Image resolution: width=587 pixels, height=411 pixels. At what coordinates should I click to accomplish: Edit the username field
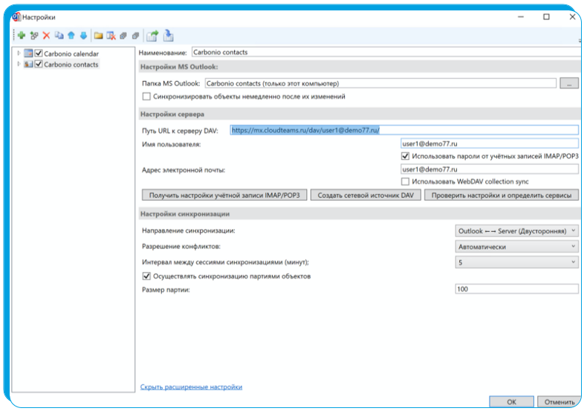click(x=490, y=143)
